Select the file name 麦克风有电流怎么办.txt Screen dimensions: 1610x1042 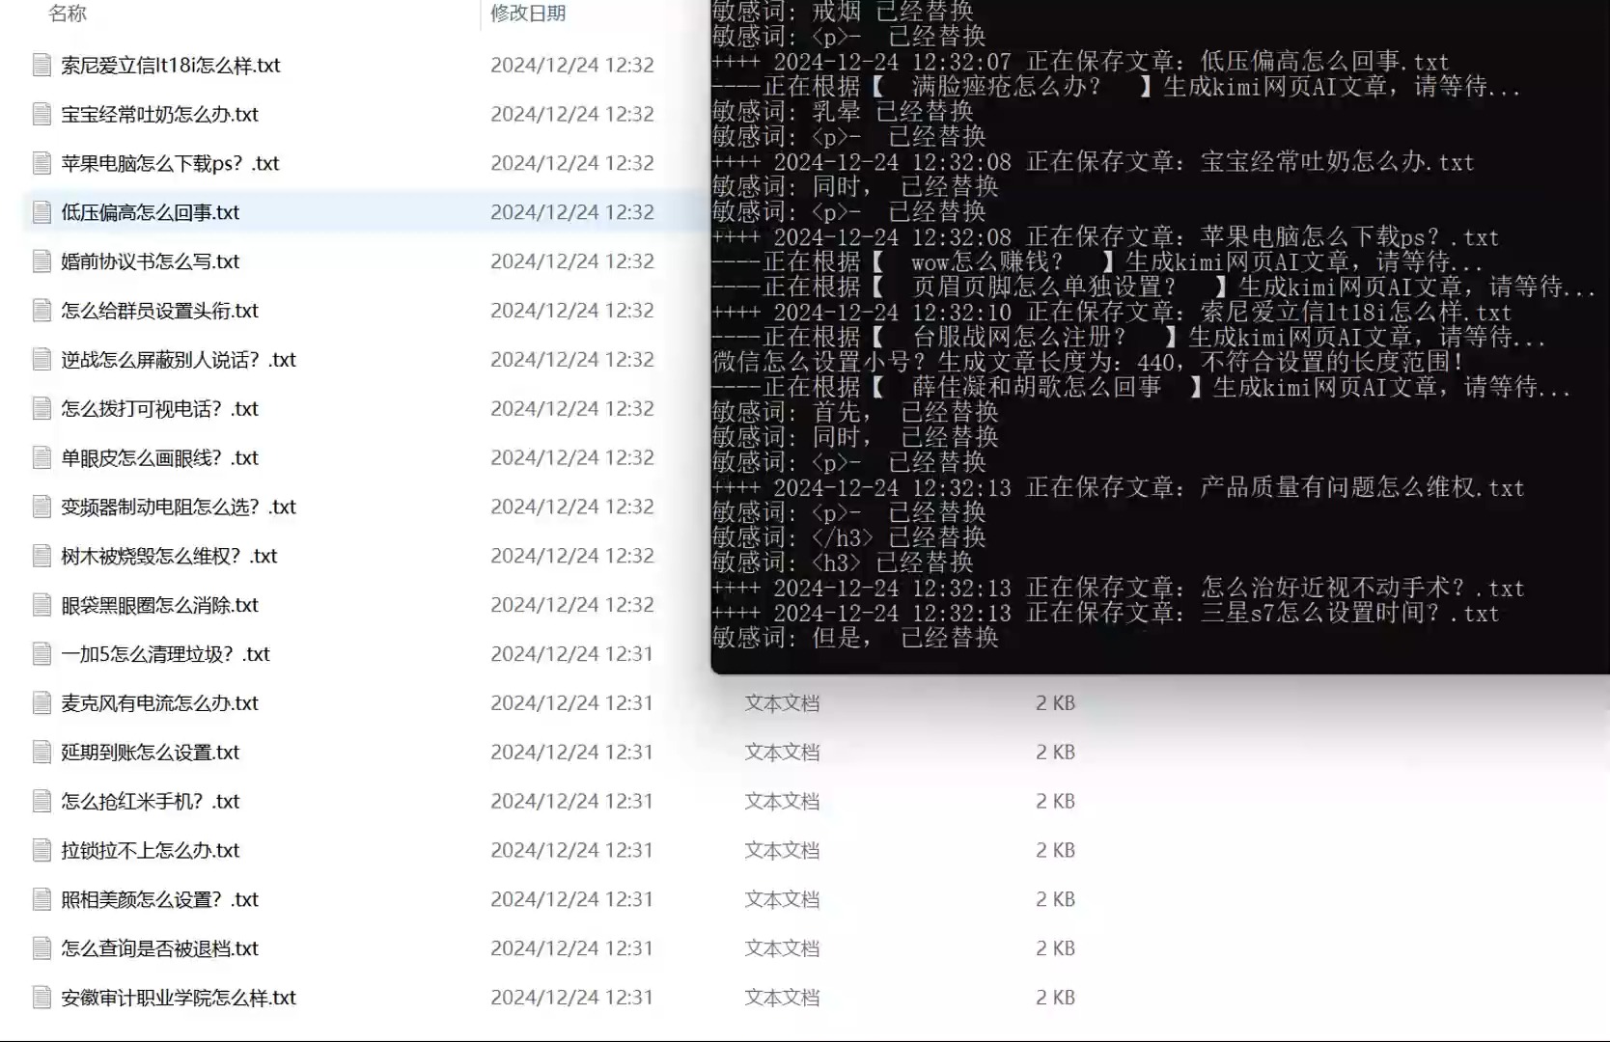coord(160,704)
